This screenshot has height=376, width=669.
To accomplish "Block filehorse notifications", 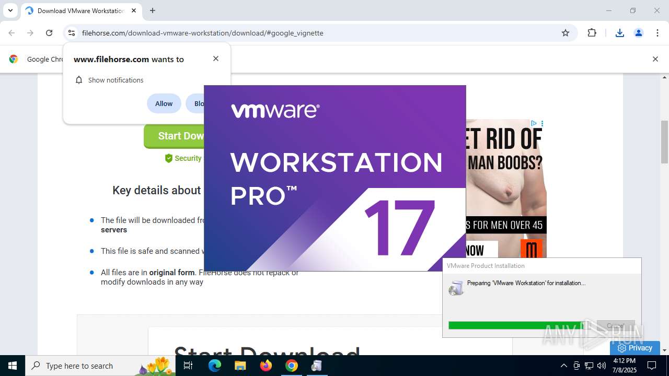I will 196,103.
